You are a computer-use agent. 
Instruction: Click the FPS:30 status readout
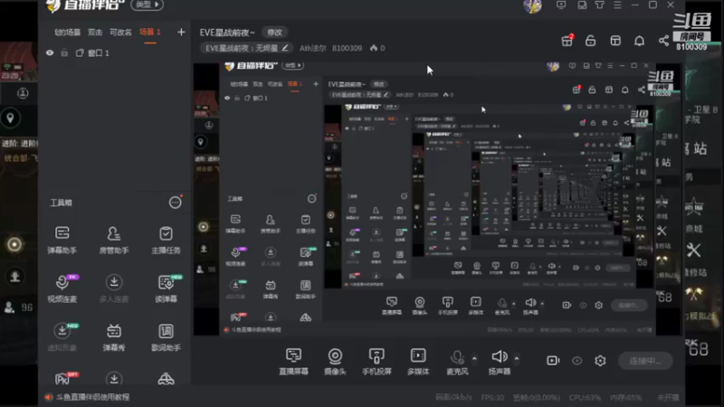(492, 398)
